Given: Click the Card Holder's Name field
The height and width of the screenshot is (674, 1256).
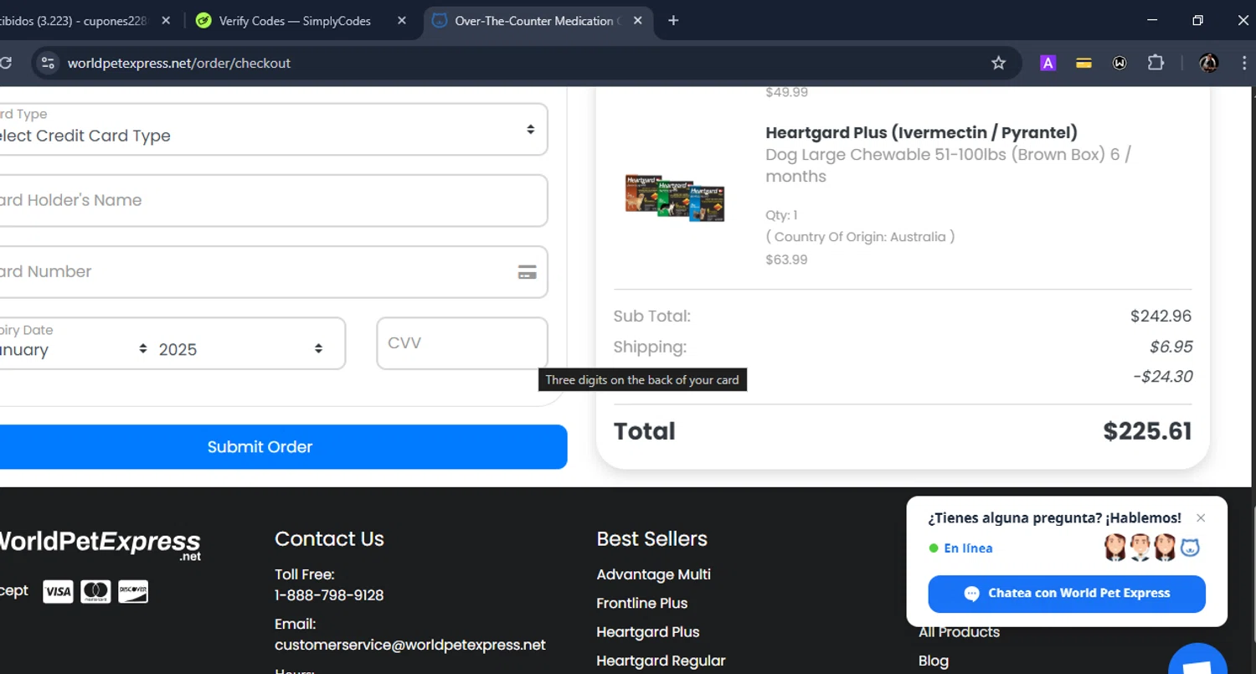Looking at the screenshot, I should tap(273, 200).
